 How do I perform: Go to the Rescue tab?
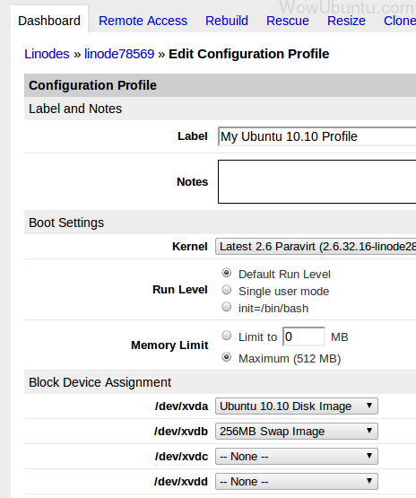288,21
